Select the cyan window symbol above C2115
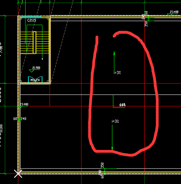Image resolution: width=181 pixels, height=184 pixels. point(32,17)
